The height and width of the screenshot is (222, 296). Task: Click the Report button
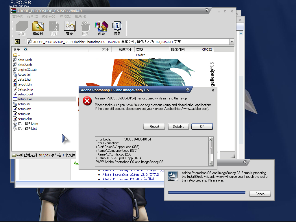(x=154, y=127)
